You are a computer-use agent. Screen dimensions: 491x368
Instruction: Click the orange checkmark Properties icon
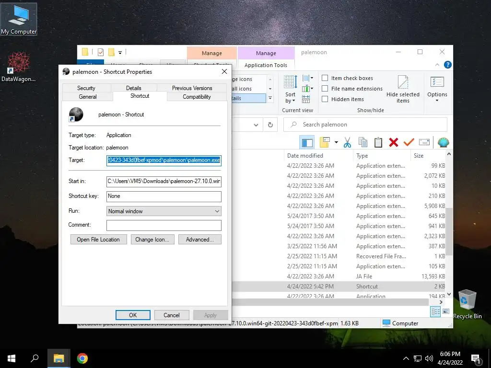(409, 142)
